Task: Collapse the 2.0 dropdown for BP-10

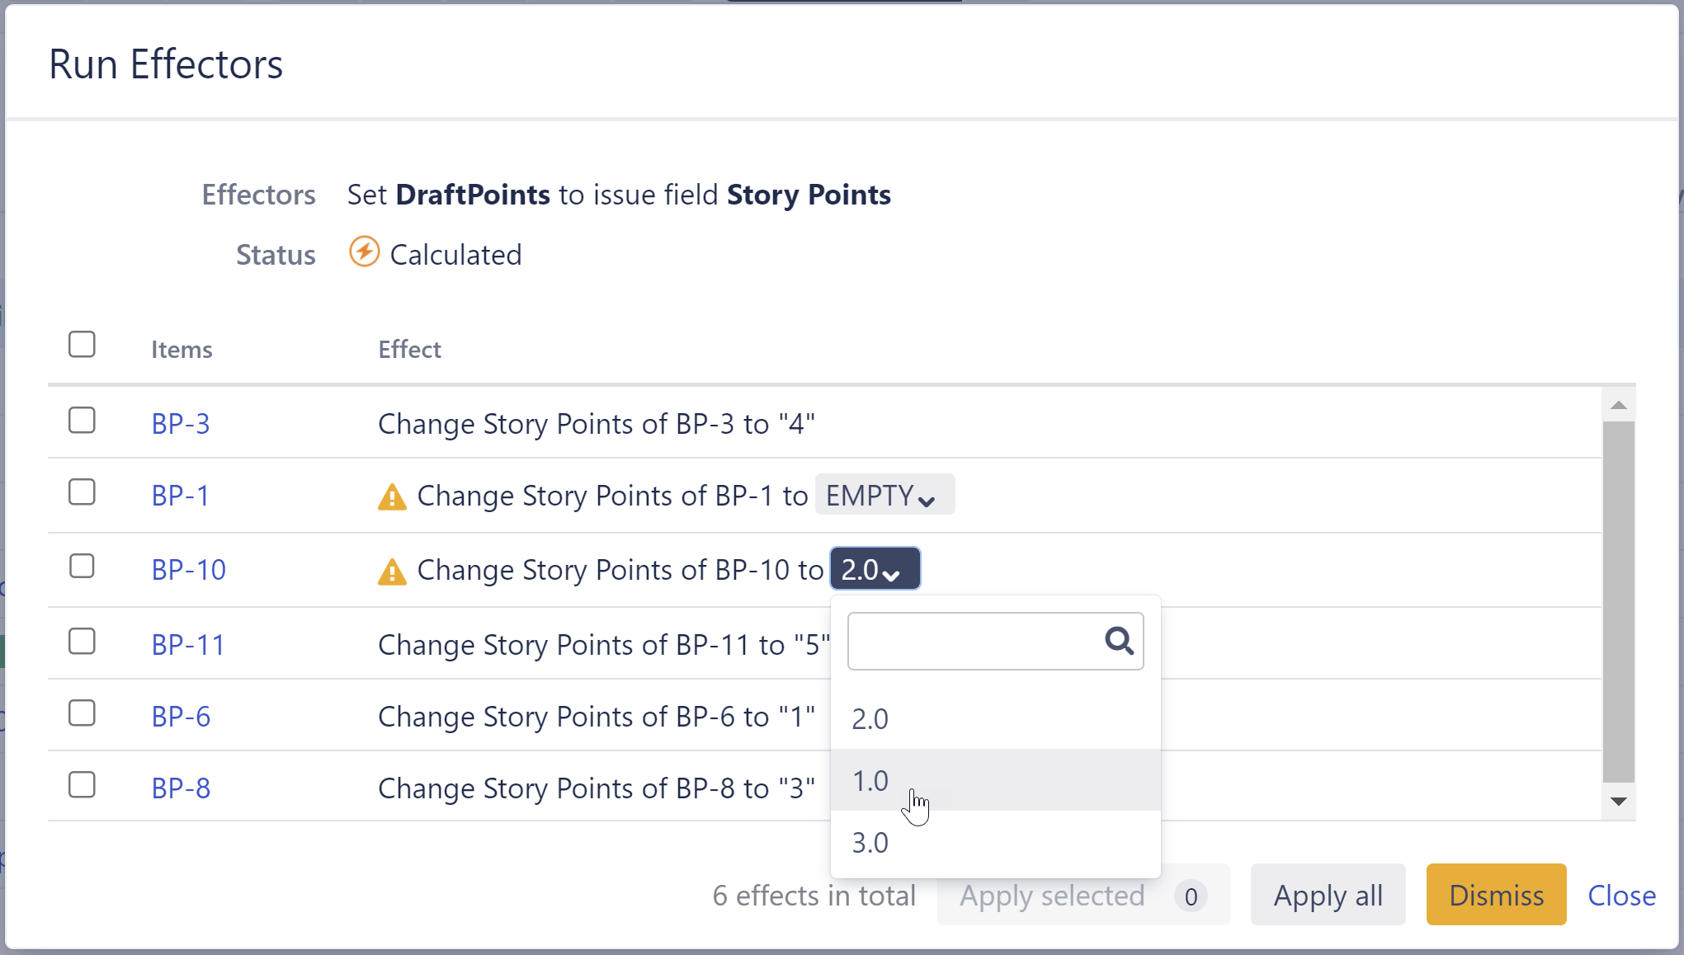Action: pyautogui.click(x=875, y=569)
